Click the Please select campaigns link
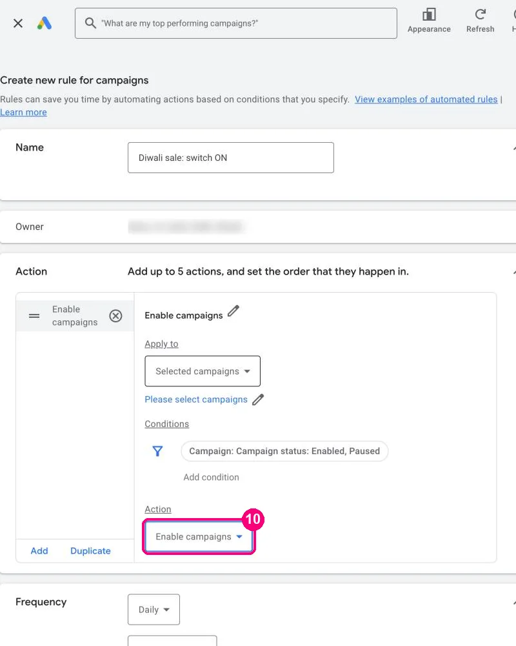 coord(196,400)
